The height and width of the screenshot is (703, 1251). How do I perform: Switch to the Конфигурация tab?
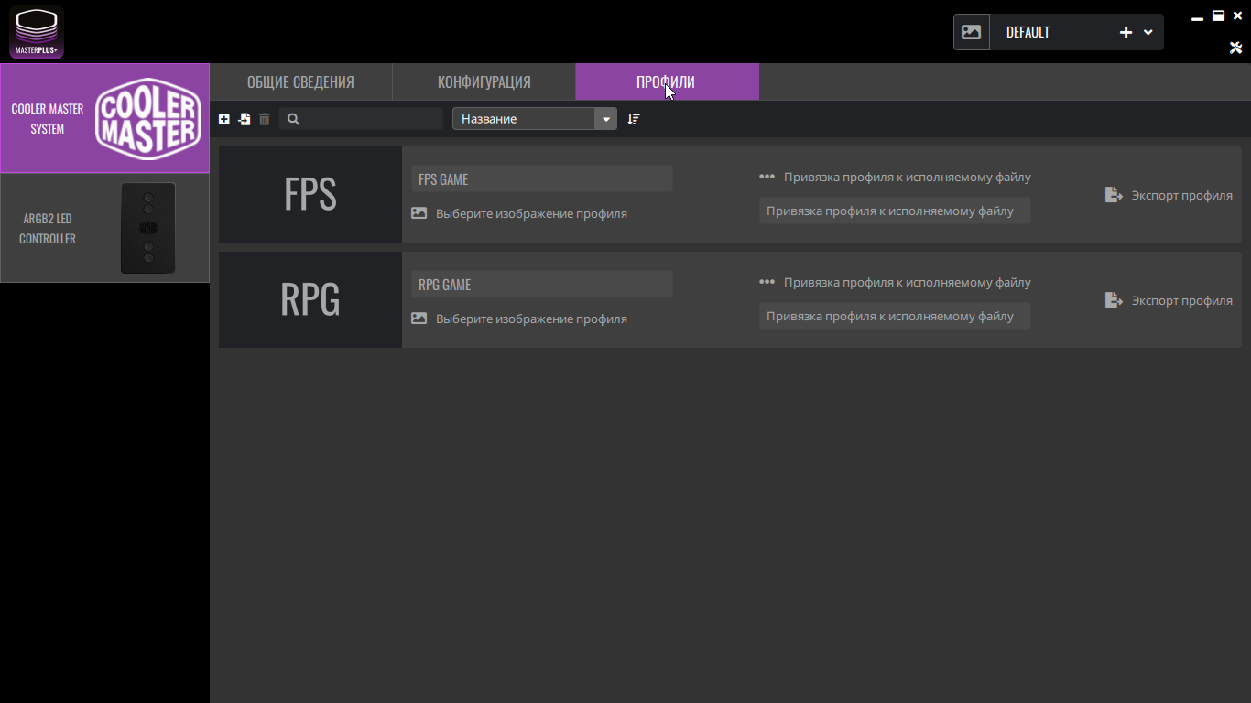[484, 81]
